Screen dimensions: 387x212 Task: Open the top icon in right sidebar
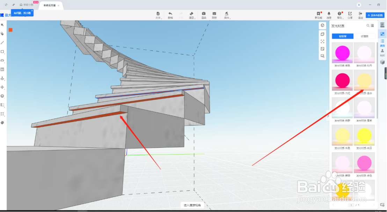tap(382, 25)
